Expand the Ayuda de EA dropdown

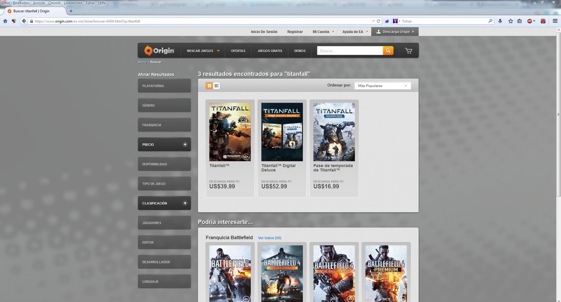click(355, 32)
